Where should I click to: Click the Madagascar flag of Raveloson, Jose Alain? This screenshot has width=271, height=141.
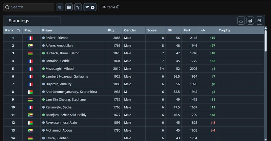[x=30, y=123]
